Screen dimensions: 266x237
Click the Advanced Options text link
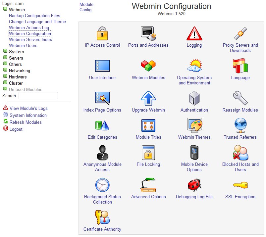coord(148,197)
